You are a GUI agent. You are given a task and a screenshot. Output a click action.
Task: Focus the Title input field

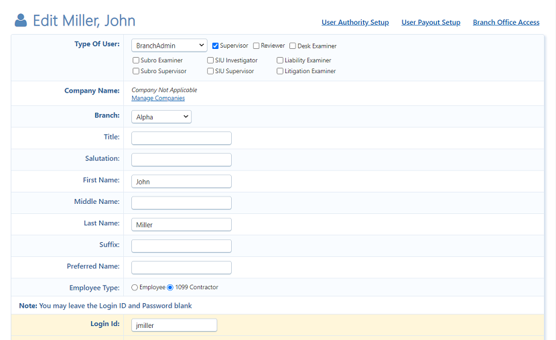pos(182,138)
